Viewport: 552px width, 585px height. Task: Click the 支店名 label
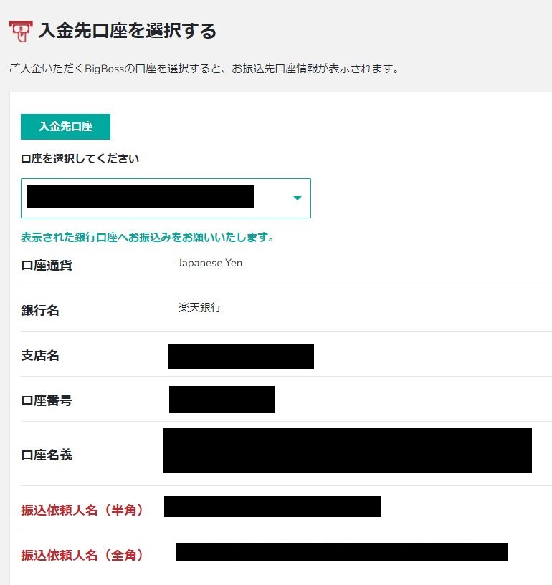point(40,356)
